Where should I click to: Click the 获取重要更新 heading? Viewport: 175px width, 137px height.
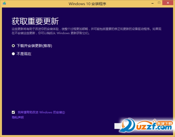(x=35, y=21)
